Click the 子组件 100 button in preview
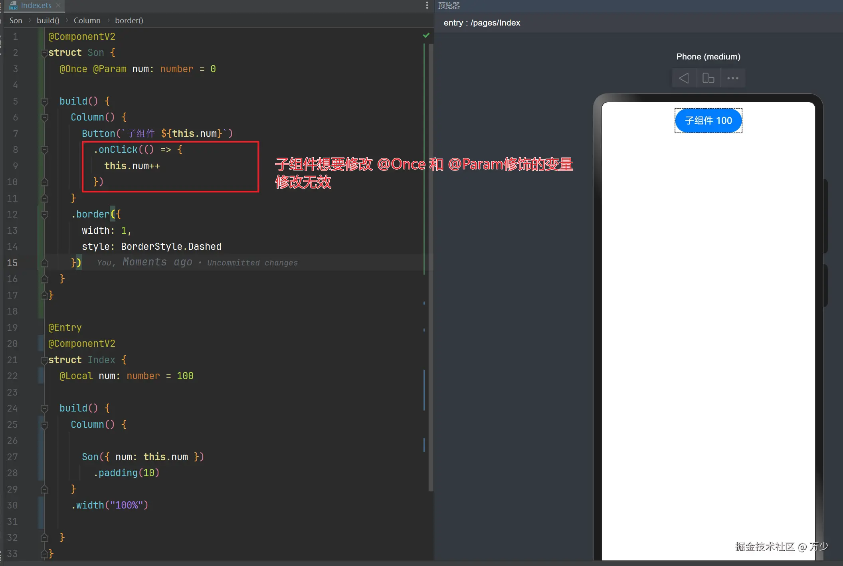 (708, 120)
